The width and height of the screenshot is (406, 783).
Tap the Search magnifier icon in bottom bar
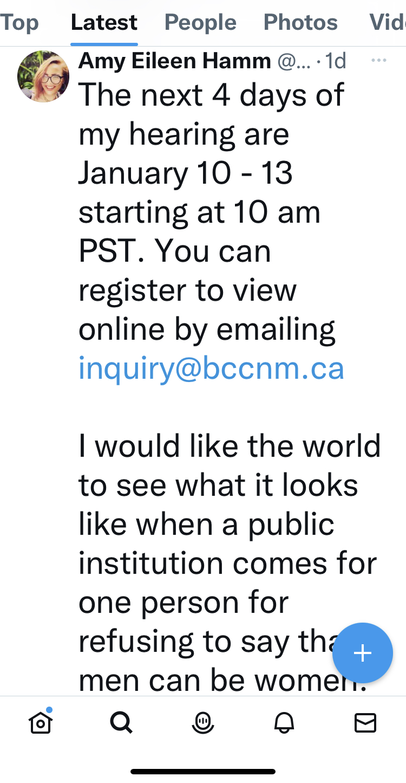[121, 722]
